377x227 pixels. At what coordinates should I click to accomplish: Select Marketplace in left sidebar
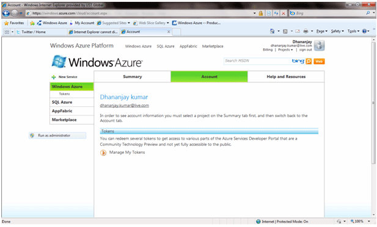pyautogui.click(x=71, y=120)
